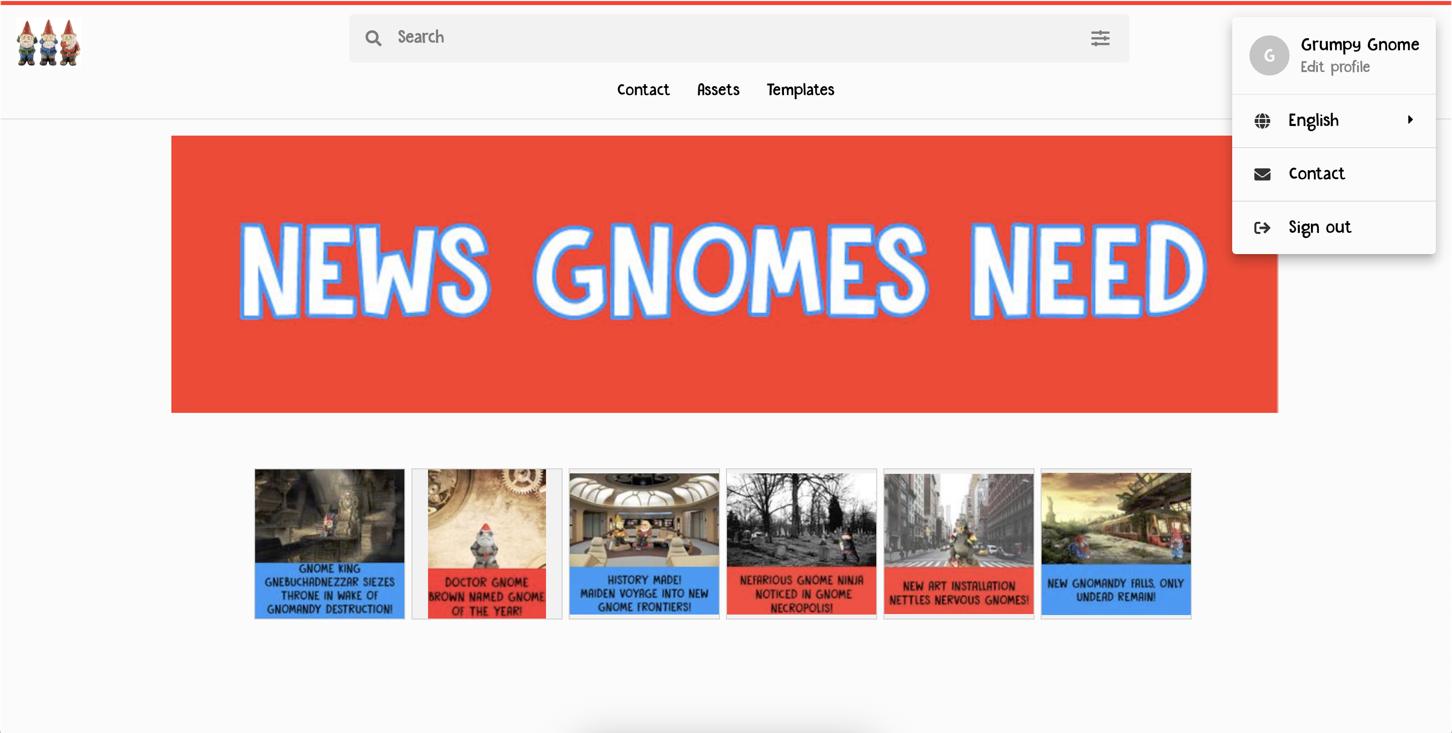Open the search filter sliders icon
Screen dimensions: 1452x733
click(x=1100, y=38)
